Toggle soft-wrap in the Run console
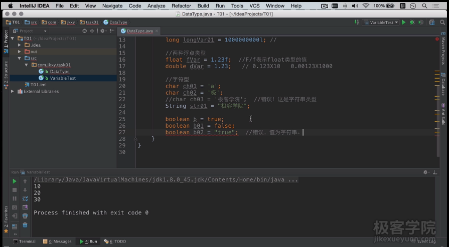The image size is (449, 247). (25, 198)
